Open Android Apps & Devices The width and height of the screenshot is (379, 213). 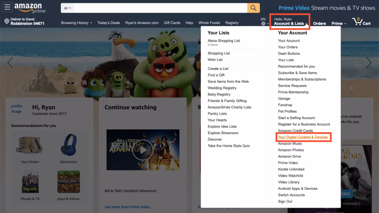(298, 188)
